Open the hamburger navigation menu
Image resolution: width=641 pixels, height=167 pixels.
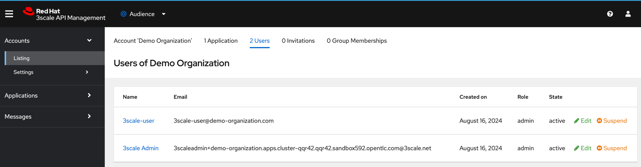tap(9, 14)
